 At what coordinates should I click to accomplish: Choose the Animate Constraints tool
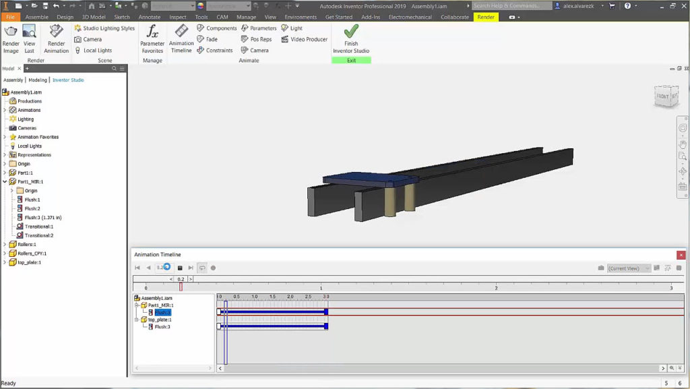point(215,51)
